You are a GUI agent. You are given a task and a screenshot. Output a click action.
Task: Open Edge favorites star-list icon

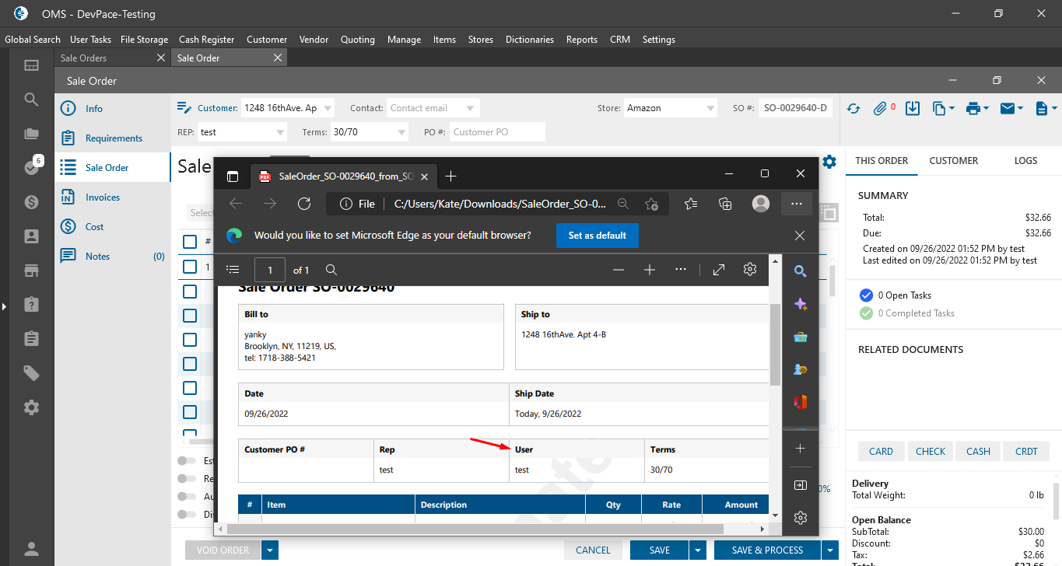coord(691,204)
